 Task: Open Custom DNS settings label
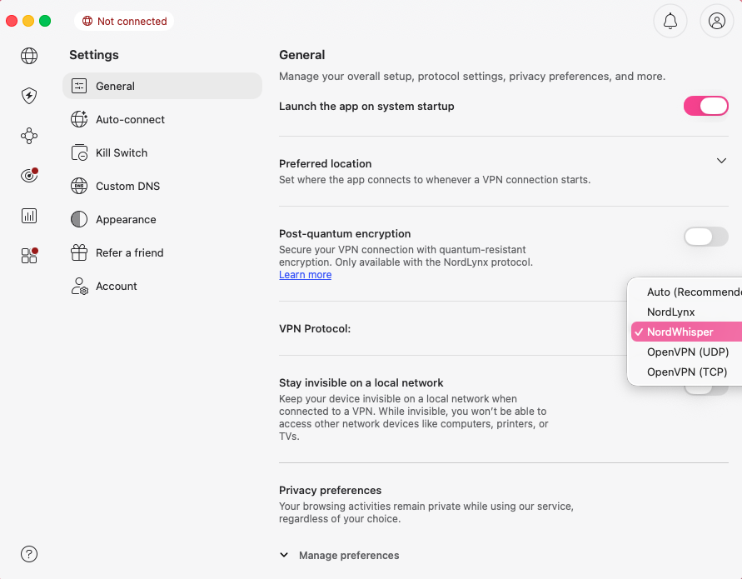click(127, 186)
